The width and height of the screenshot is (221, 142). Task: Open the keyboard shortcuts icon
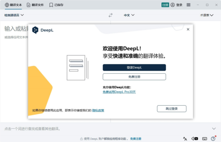point(204,139)
